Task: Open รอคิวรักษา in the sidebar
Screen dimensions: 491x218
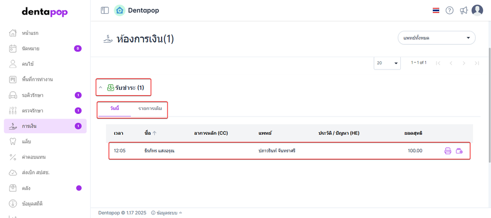Action: click(x=33, y=95)
